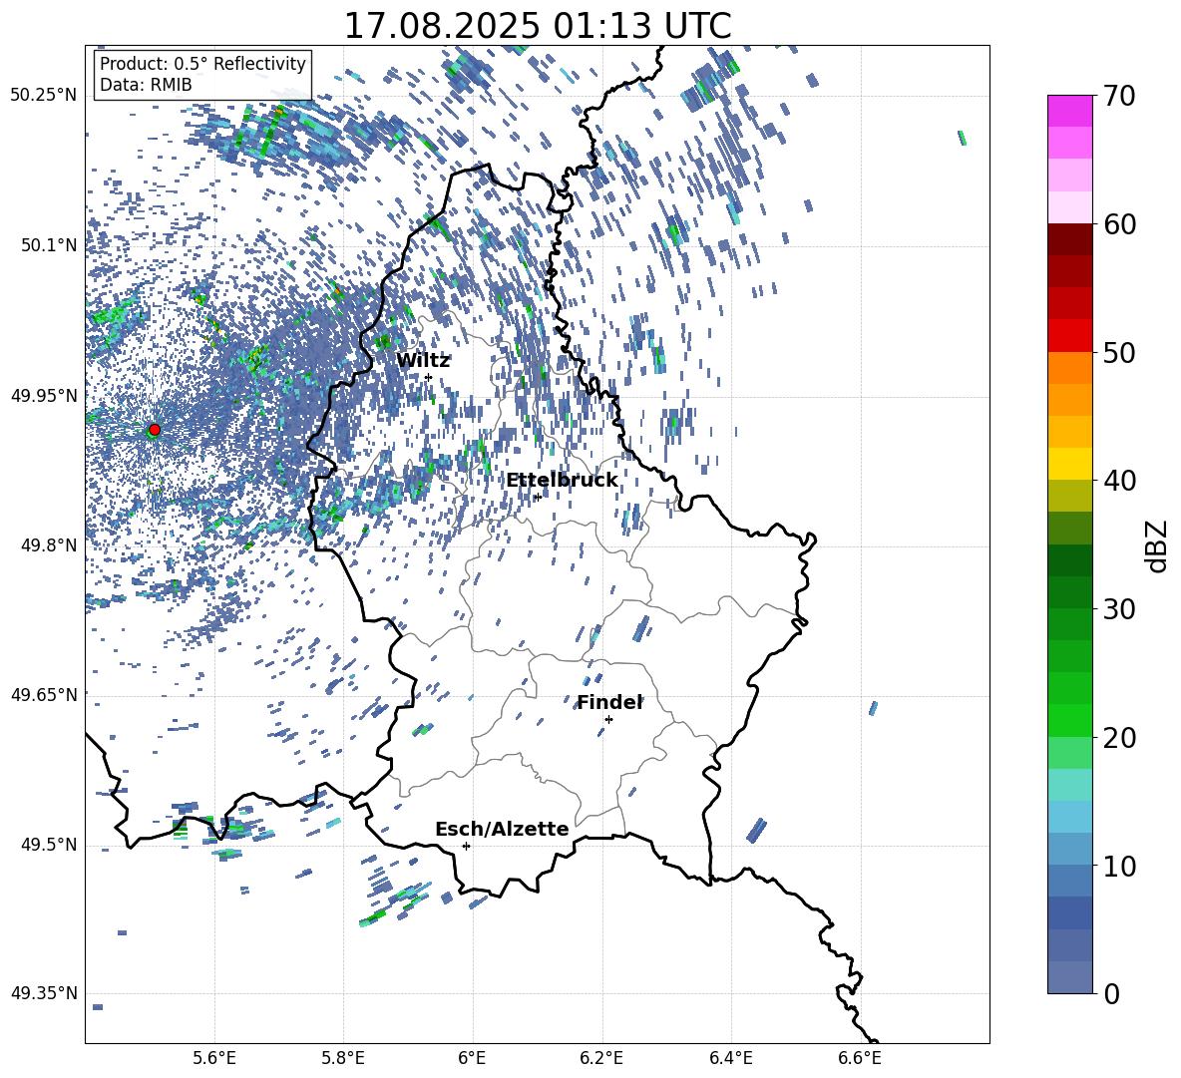Image resolution: width=1181 pixels, height=1078 pixels.
Task: Click the Ettelbruck city label
Action: tap(562, 481)
